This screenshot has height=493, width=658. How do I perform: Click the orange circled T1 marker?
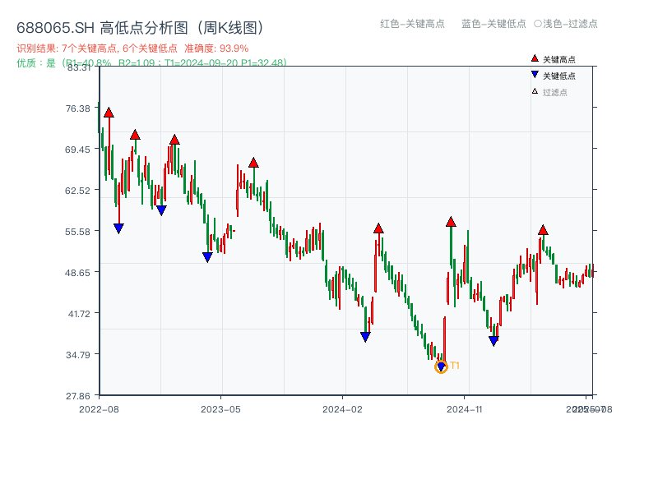[441, 366]
